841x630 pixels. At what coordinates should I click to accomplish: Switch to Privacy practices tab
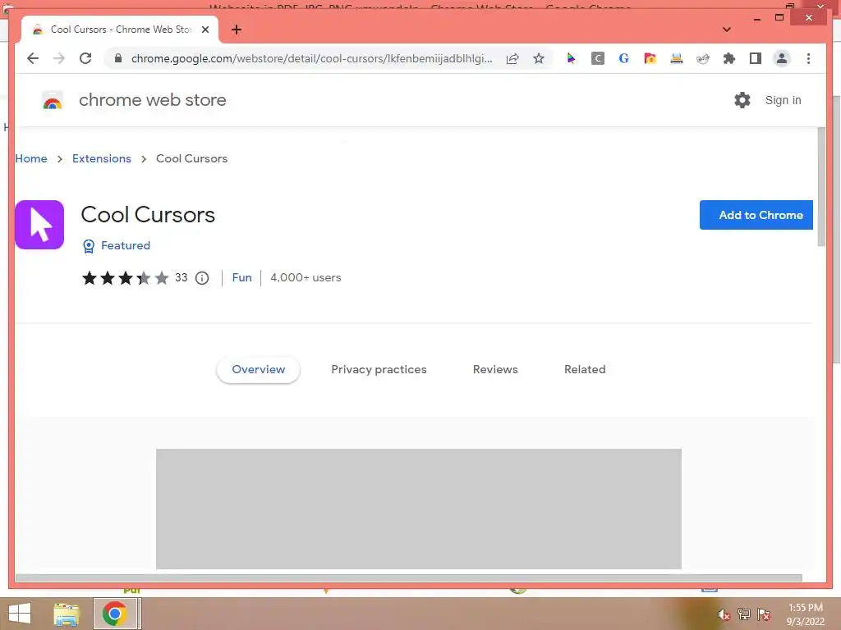tap(379, 370)
